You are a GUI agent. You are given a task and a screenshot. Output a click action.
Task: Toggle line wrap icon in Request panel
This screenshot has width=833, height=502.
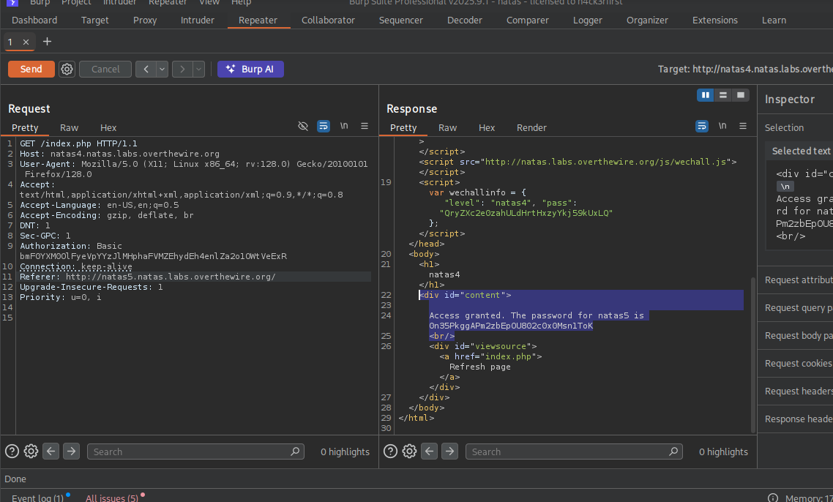tap(323, 126)
